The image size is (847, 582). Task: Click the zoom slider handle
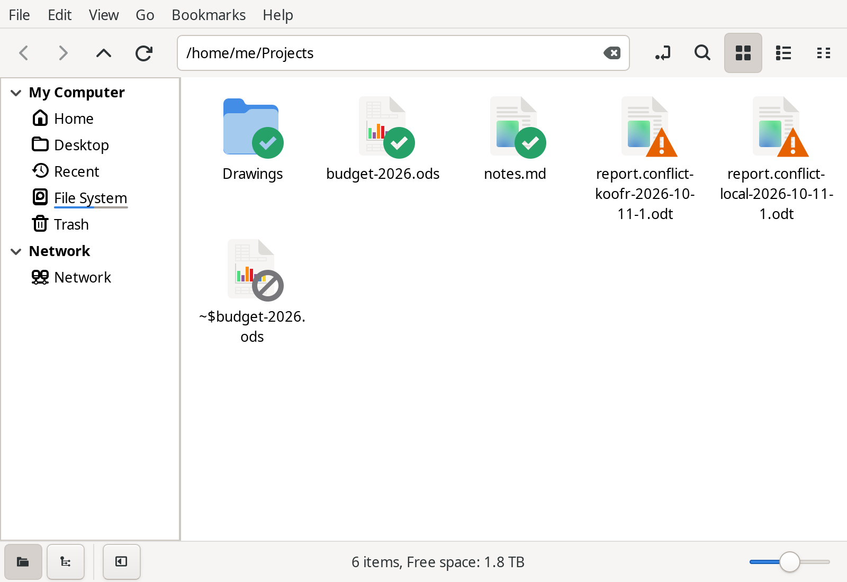(790, 562)
